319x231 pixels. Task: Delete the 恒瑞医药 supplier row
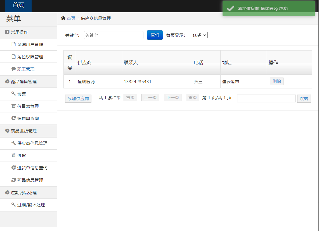(277, 81)
